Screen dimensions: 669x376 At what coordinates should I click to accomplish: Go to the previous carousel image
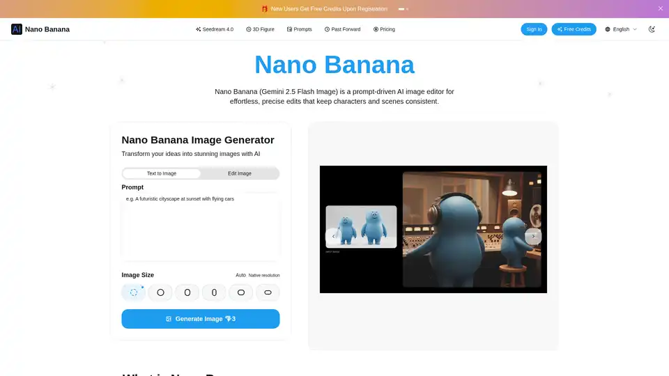point(333,236)
